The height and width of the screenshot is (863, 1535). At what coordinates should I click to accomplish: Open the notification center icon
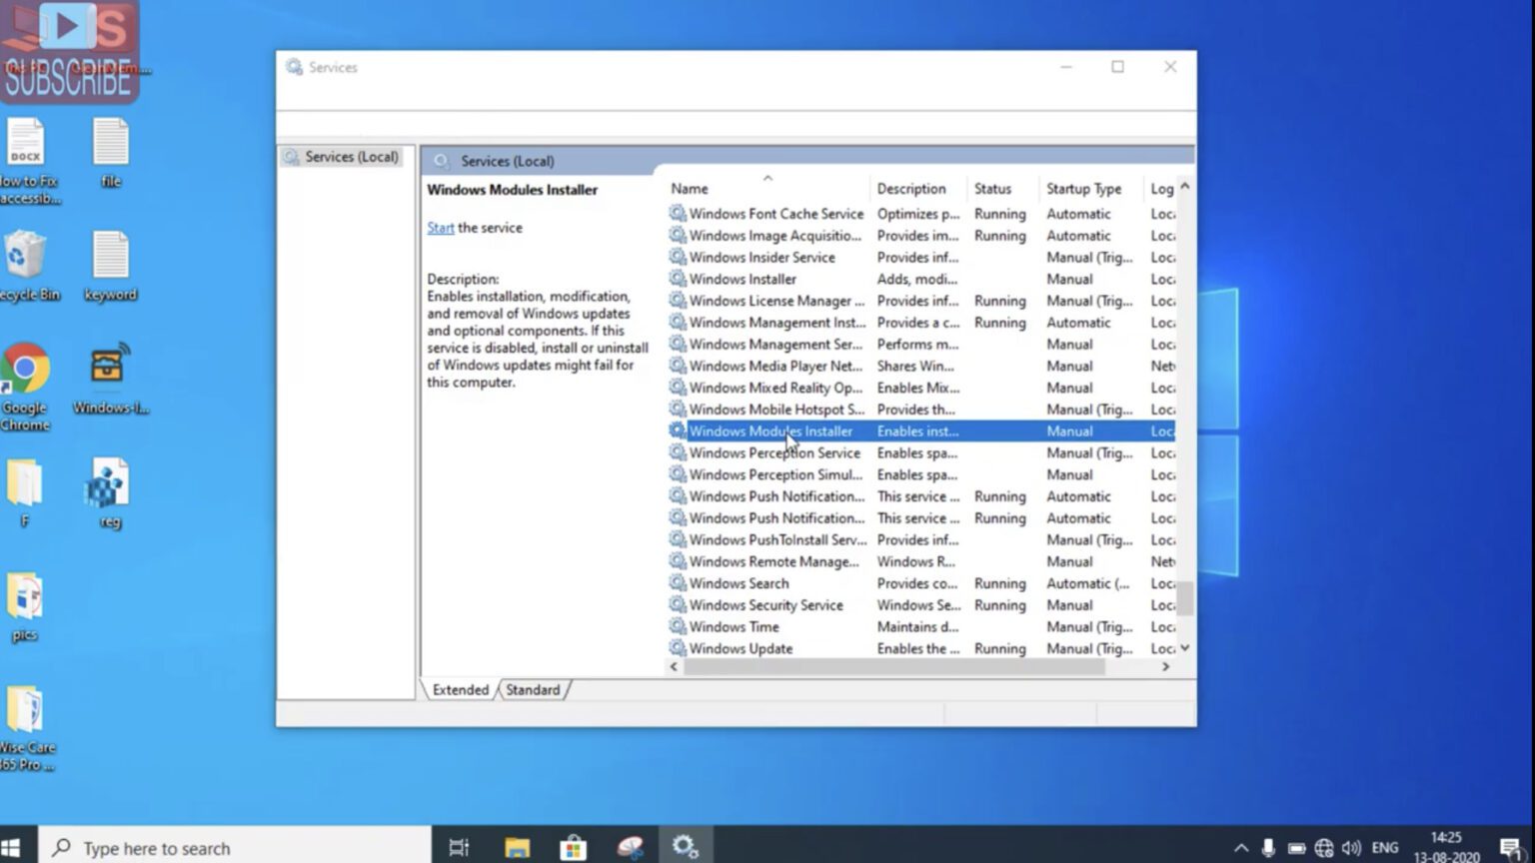point(1510,848)
